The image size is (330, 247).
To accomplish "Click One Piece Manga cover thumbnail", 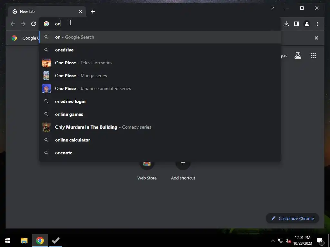I will tap(46, 76).
